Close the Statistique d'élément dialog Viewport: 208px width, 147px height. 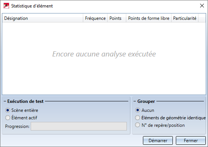202,6
